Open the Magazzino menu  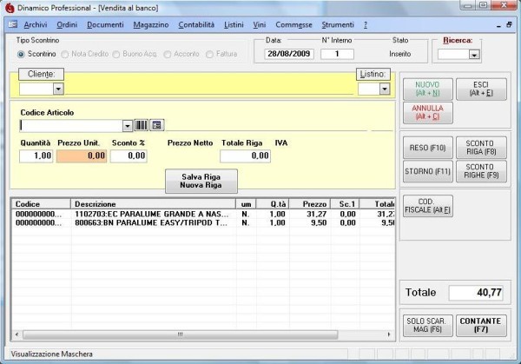tap(151, 25)
